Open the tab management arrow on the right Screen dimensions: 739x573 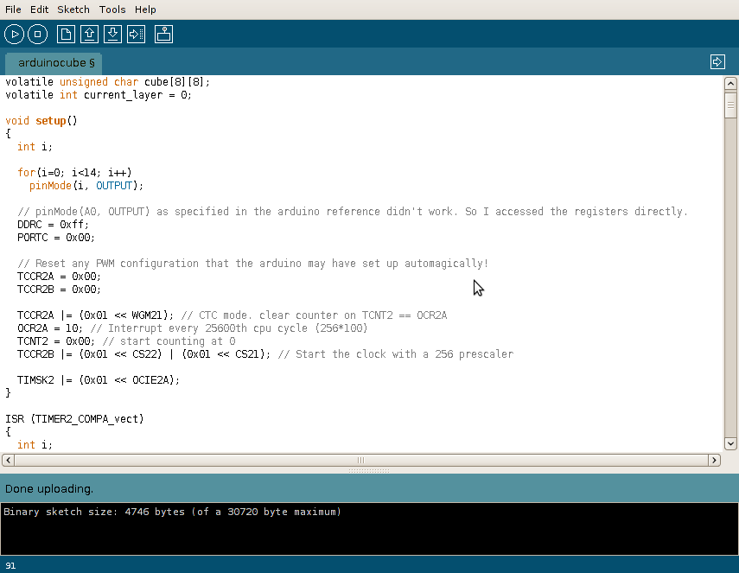(x=717, y=61)
